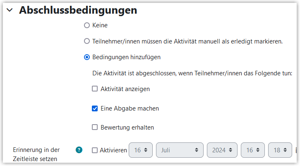Click the Eine Abgabe machen label
Viewport: 300px width, 166px height.
coord(130,108)
